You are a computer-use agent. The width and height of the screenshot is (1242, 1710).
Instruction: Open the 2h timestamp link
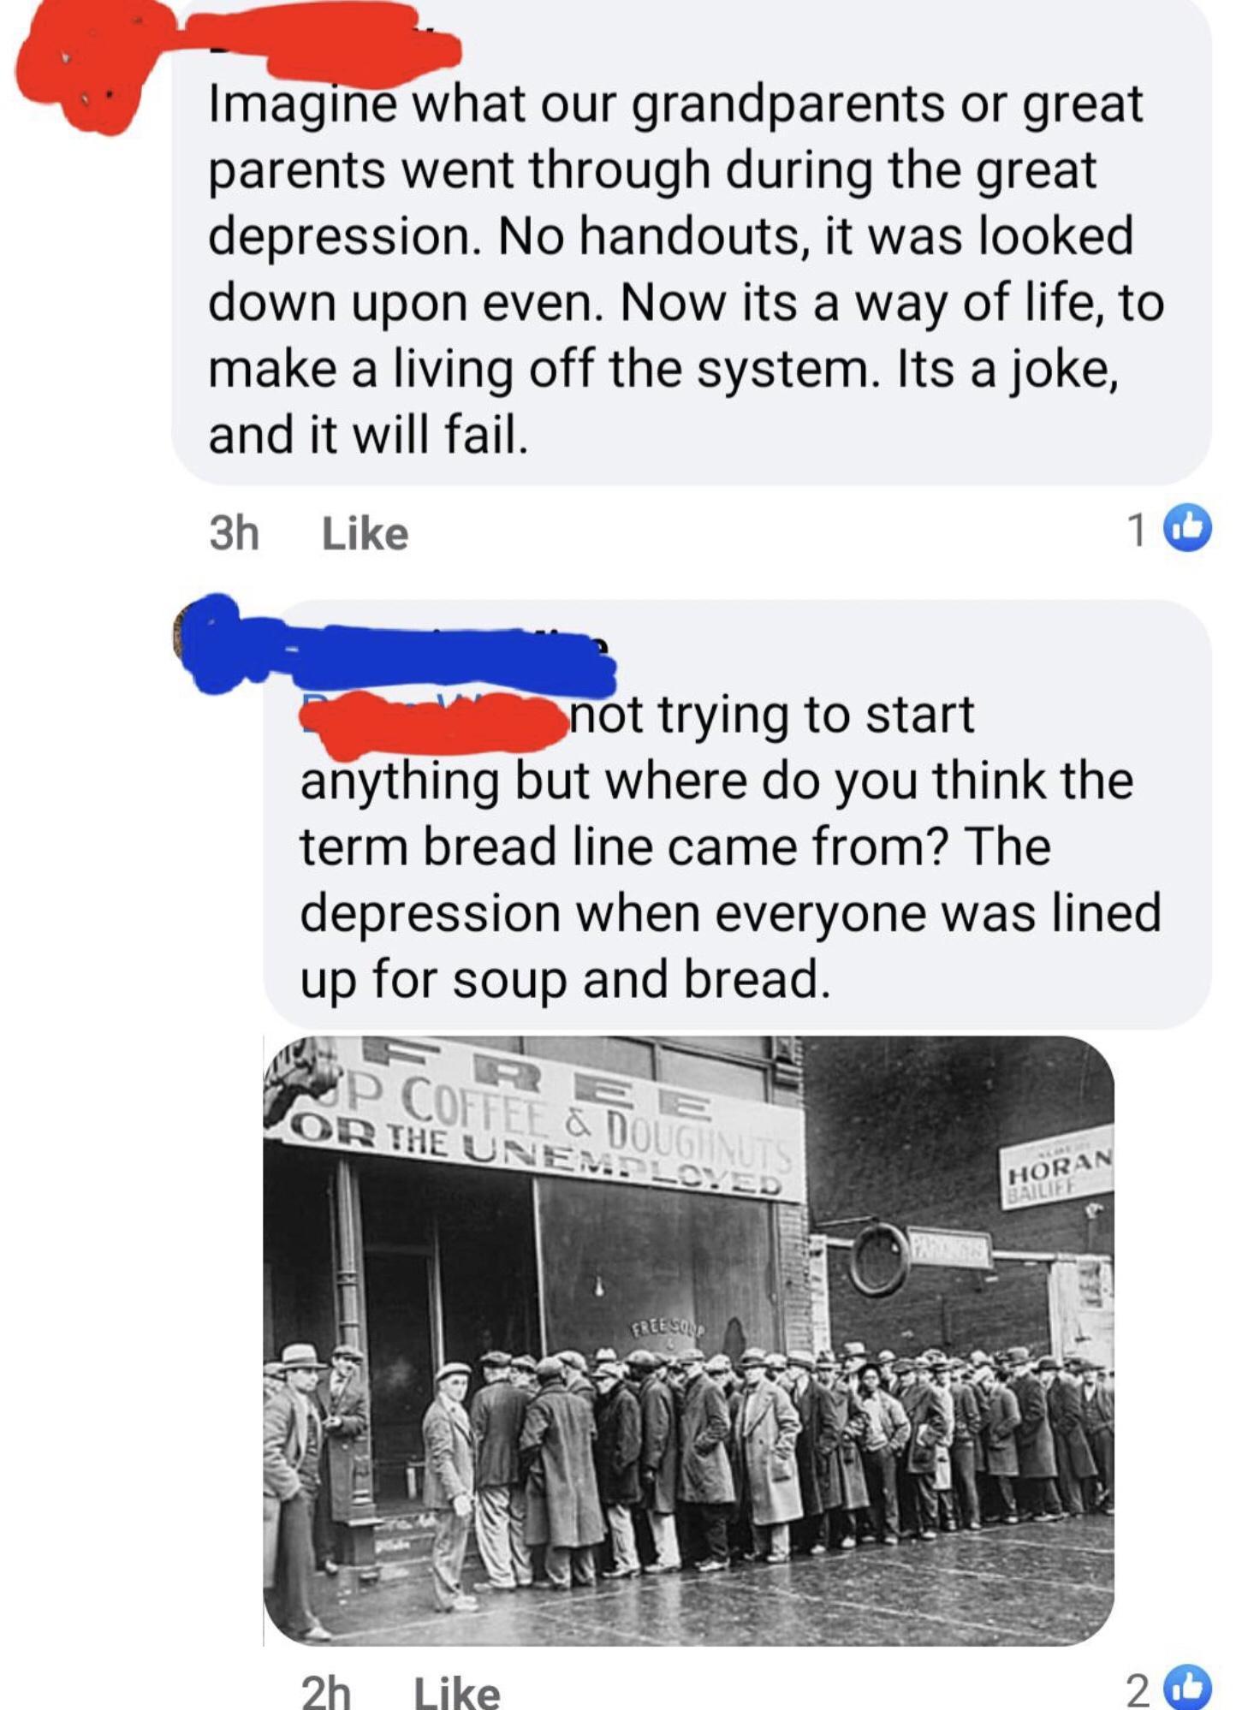(326, 1692)
